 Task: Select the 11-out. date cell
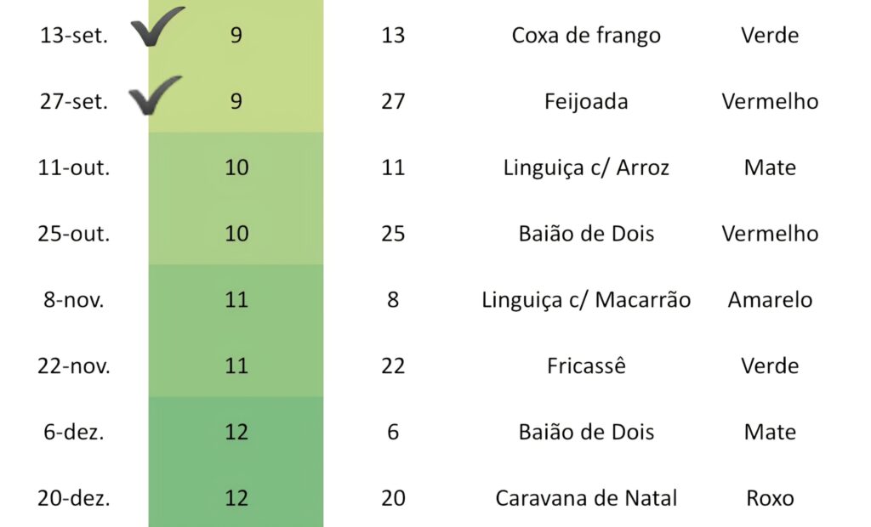click(74, 167)
